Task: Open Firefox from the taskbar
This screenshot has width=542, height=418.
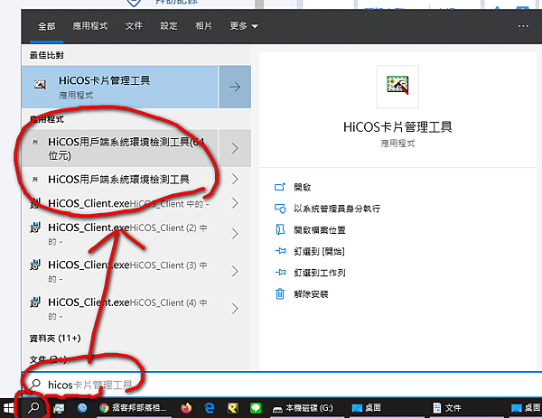Action: pyautogui.click(x=186, y=408)
